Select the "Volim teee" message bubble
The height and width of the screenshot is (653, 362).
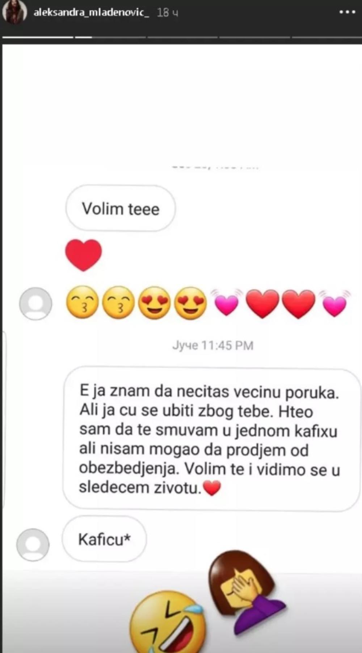click(x=121, y=208)
